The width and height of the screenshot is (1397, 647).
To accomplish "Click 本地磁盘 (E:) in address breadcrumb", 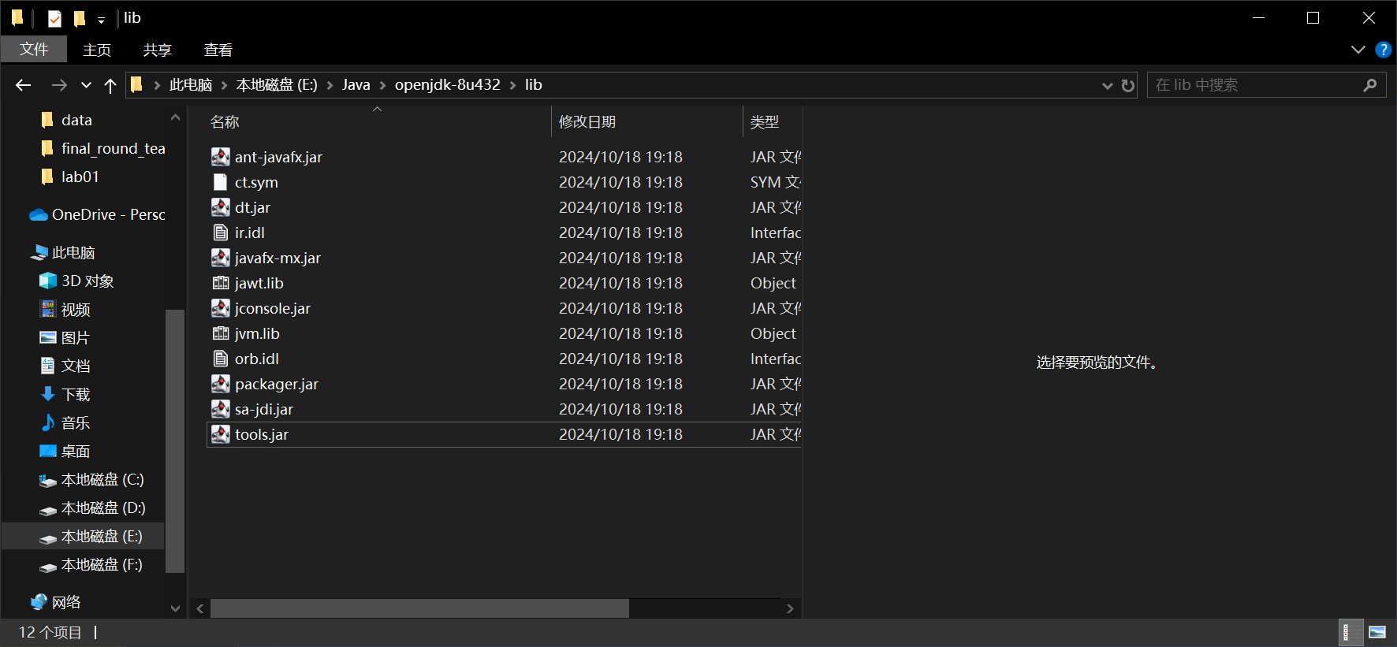I will [x=277, y=85].
